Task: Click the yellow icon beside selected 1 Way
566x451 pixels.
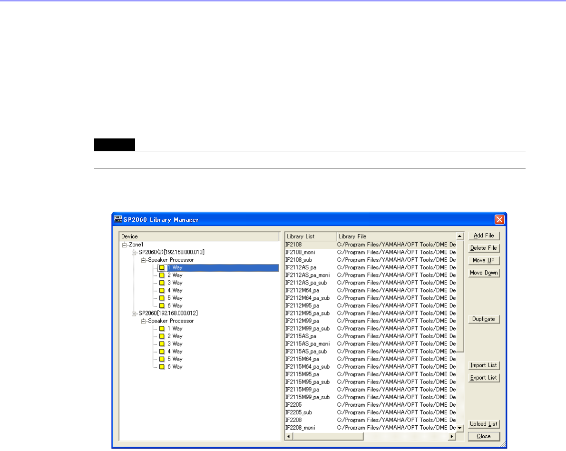Action: (162, 267)
